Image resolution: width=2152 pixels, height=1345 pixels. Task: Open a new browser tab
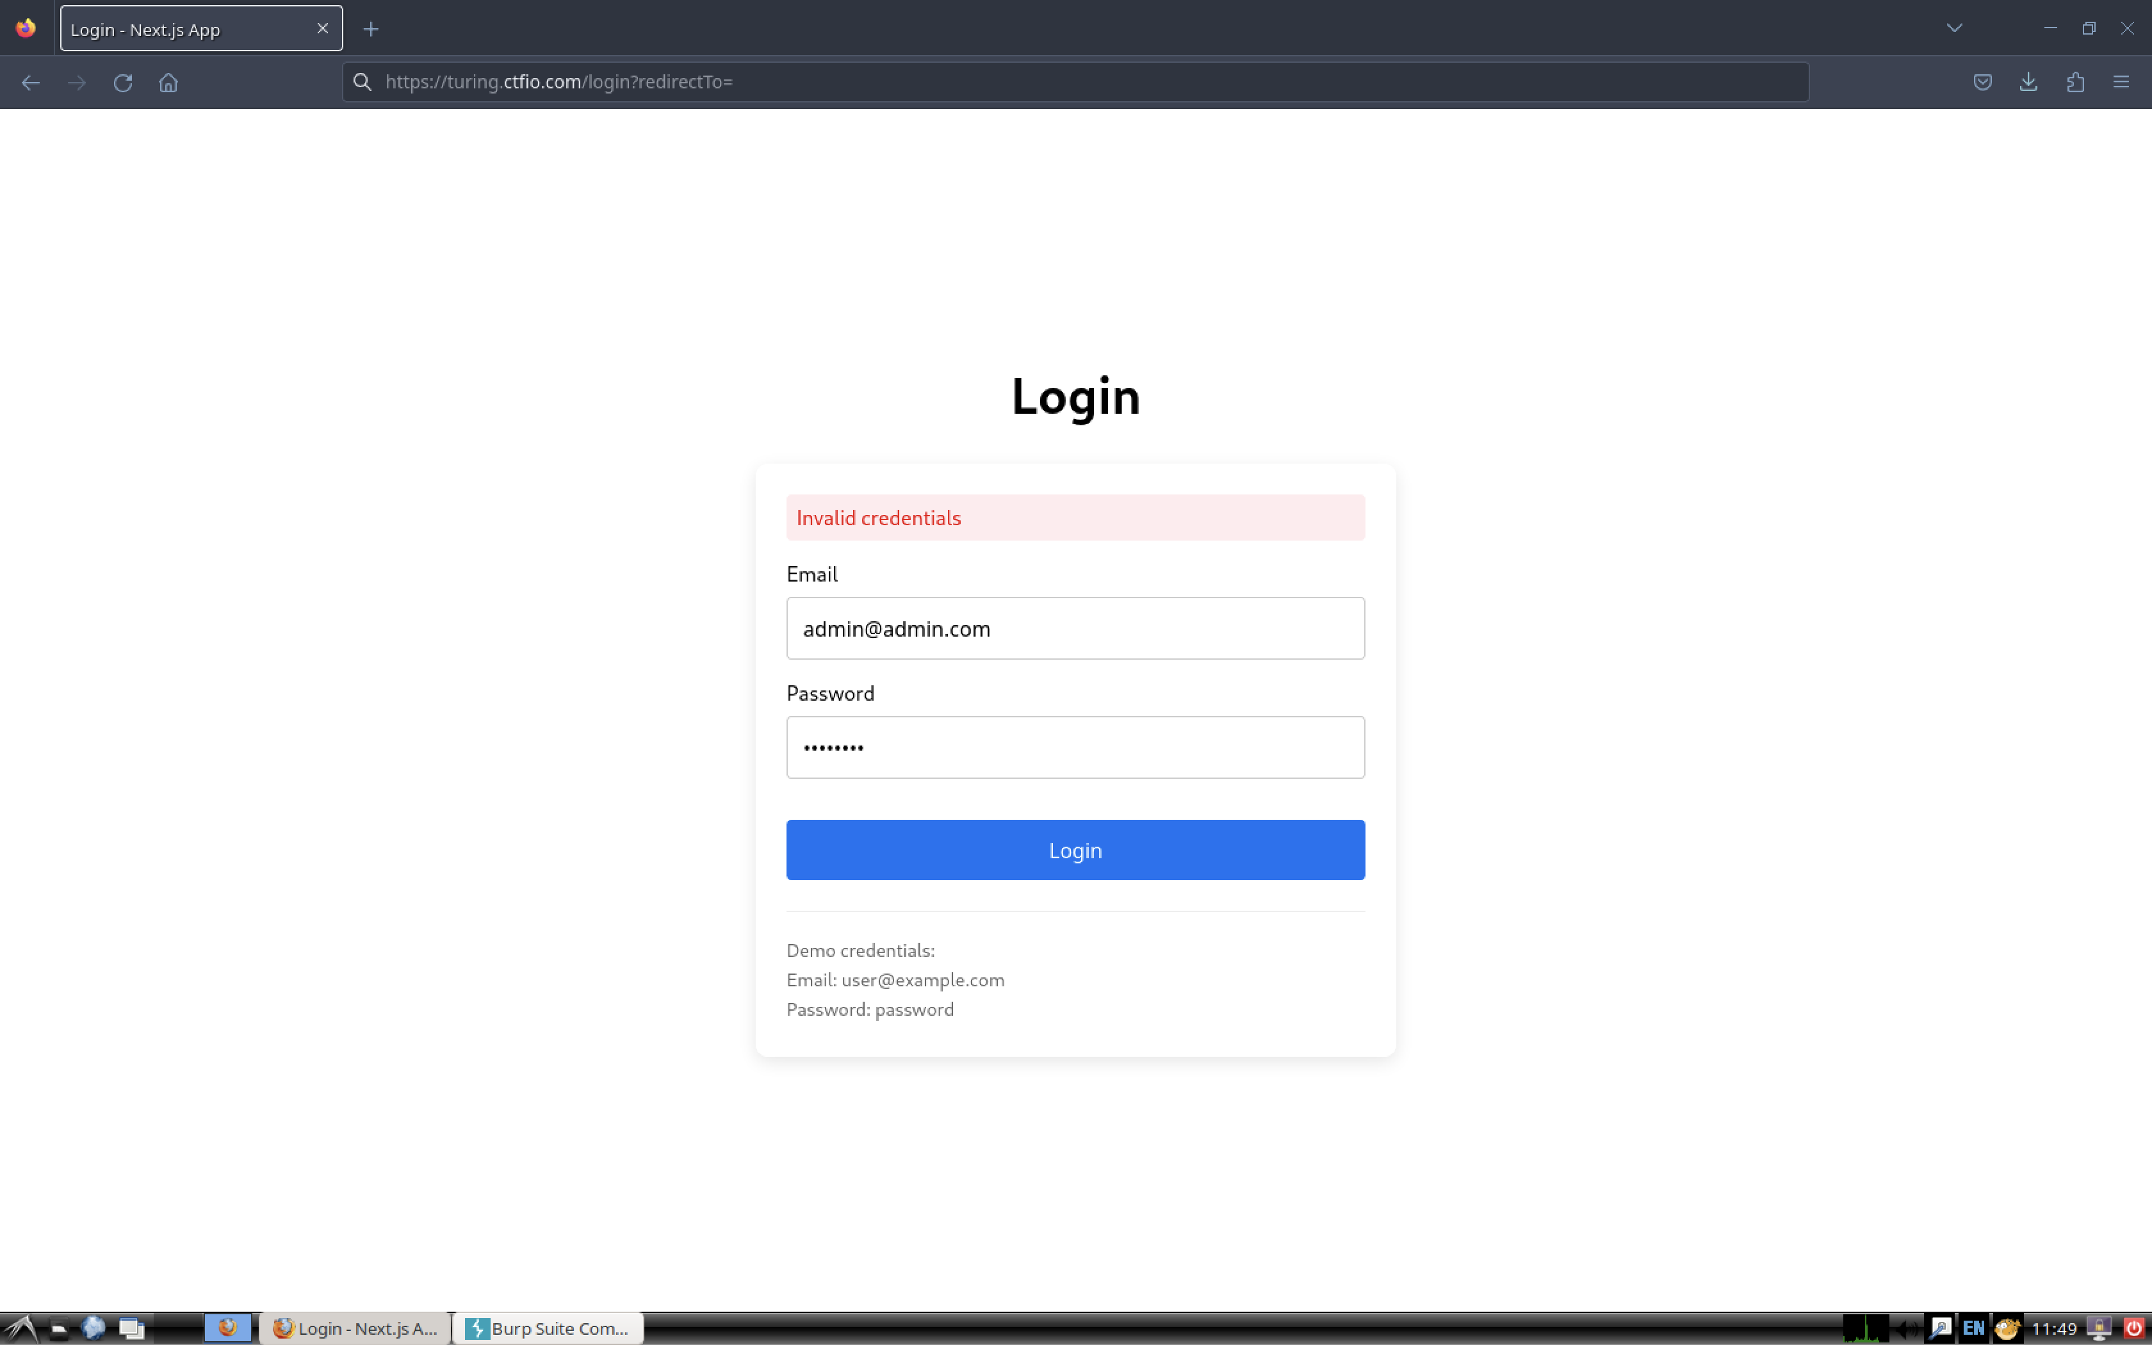pos(371,29)
